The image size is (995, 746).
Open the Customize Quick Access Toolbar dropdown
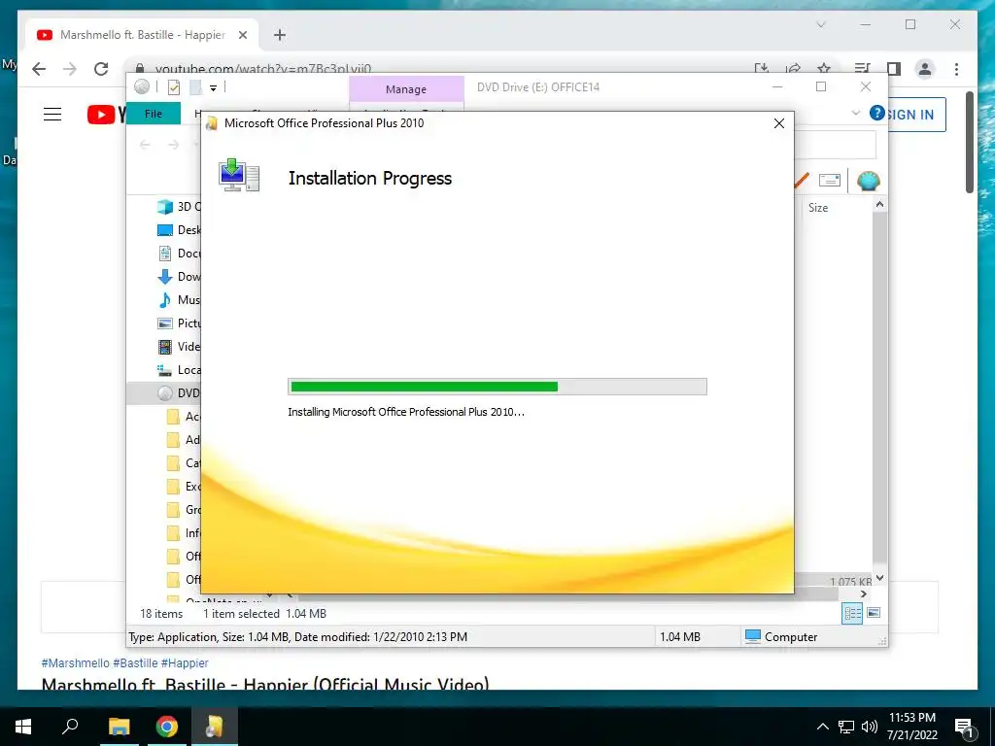point(213,88)
